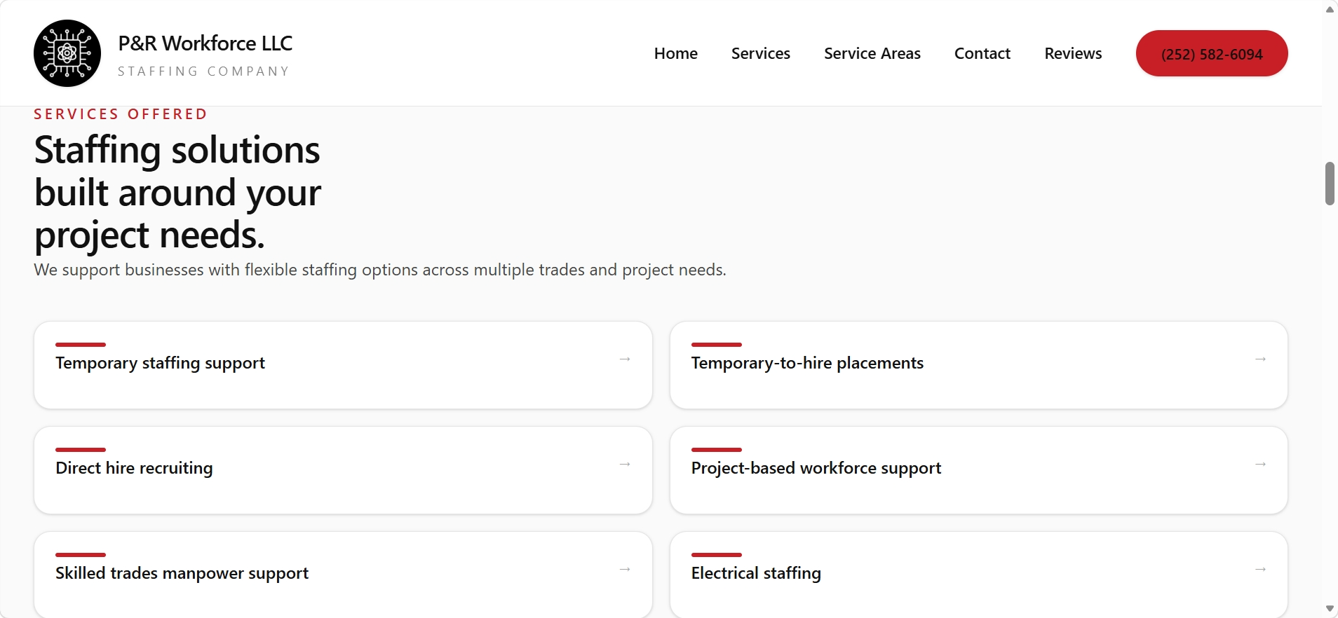Viewport: 1338px width, 618px height.
Task: Click arrow icon on Electrical staffing card
Action: 1260,570
